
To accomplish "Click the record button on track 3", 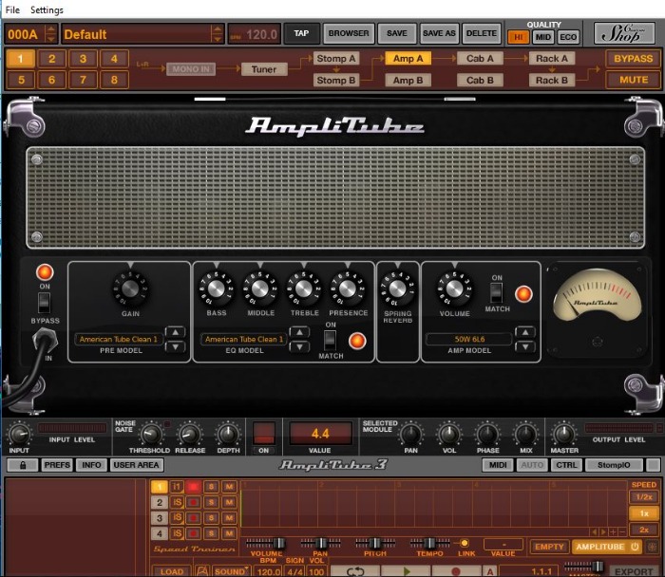I will (194, 518).
